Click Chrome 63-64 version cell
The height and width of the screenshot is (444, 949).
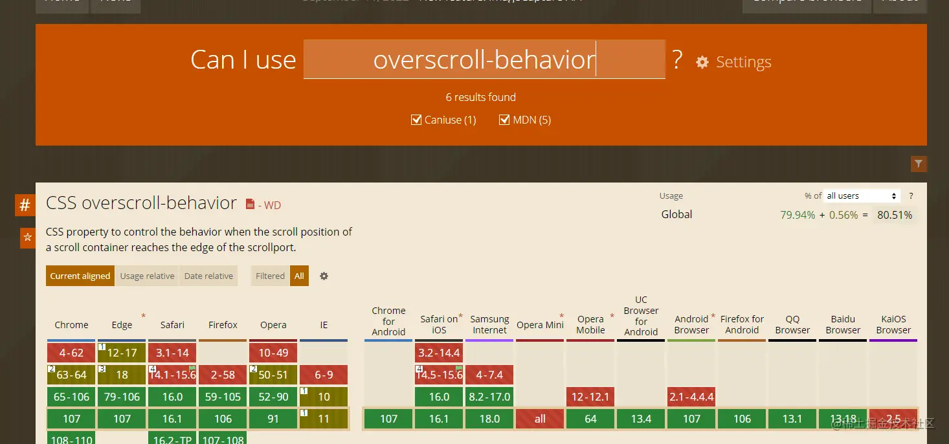click(x=71, y=375)
